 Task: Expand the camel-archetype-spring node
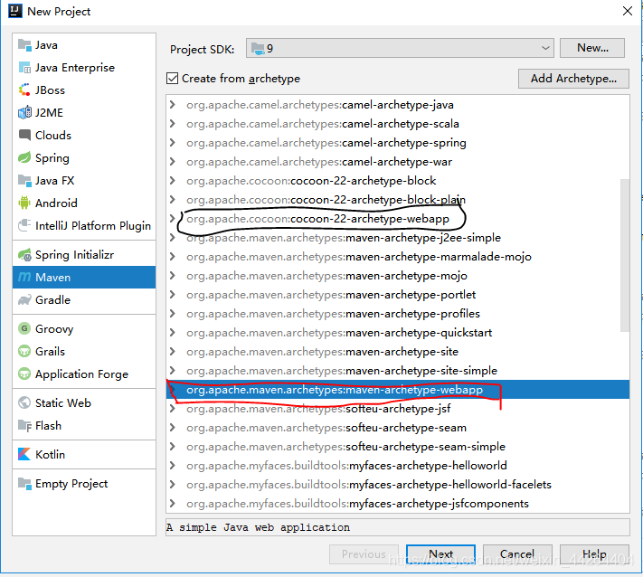173,143
